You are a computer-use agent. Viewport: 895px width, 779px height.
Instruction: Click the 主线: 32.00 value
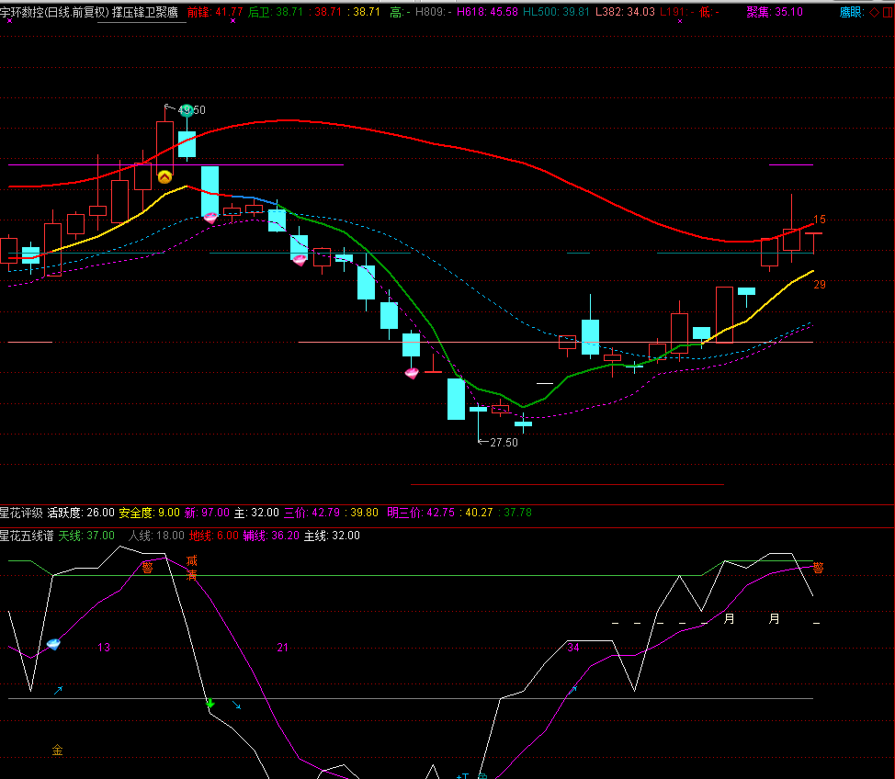[333, 536]
